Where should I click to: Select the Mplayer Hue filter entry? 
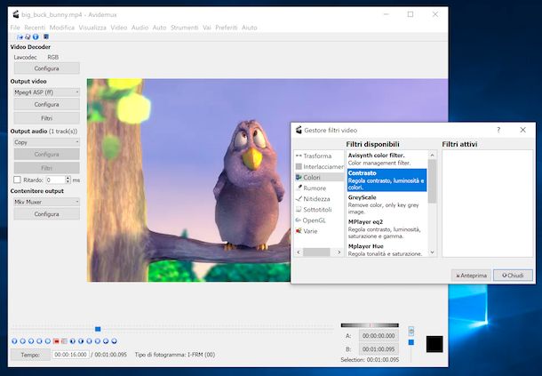pos(387,250)
